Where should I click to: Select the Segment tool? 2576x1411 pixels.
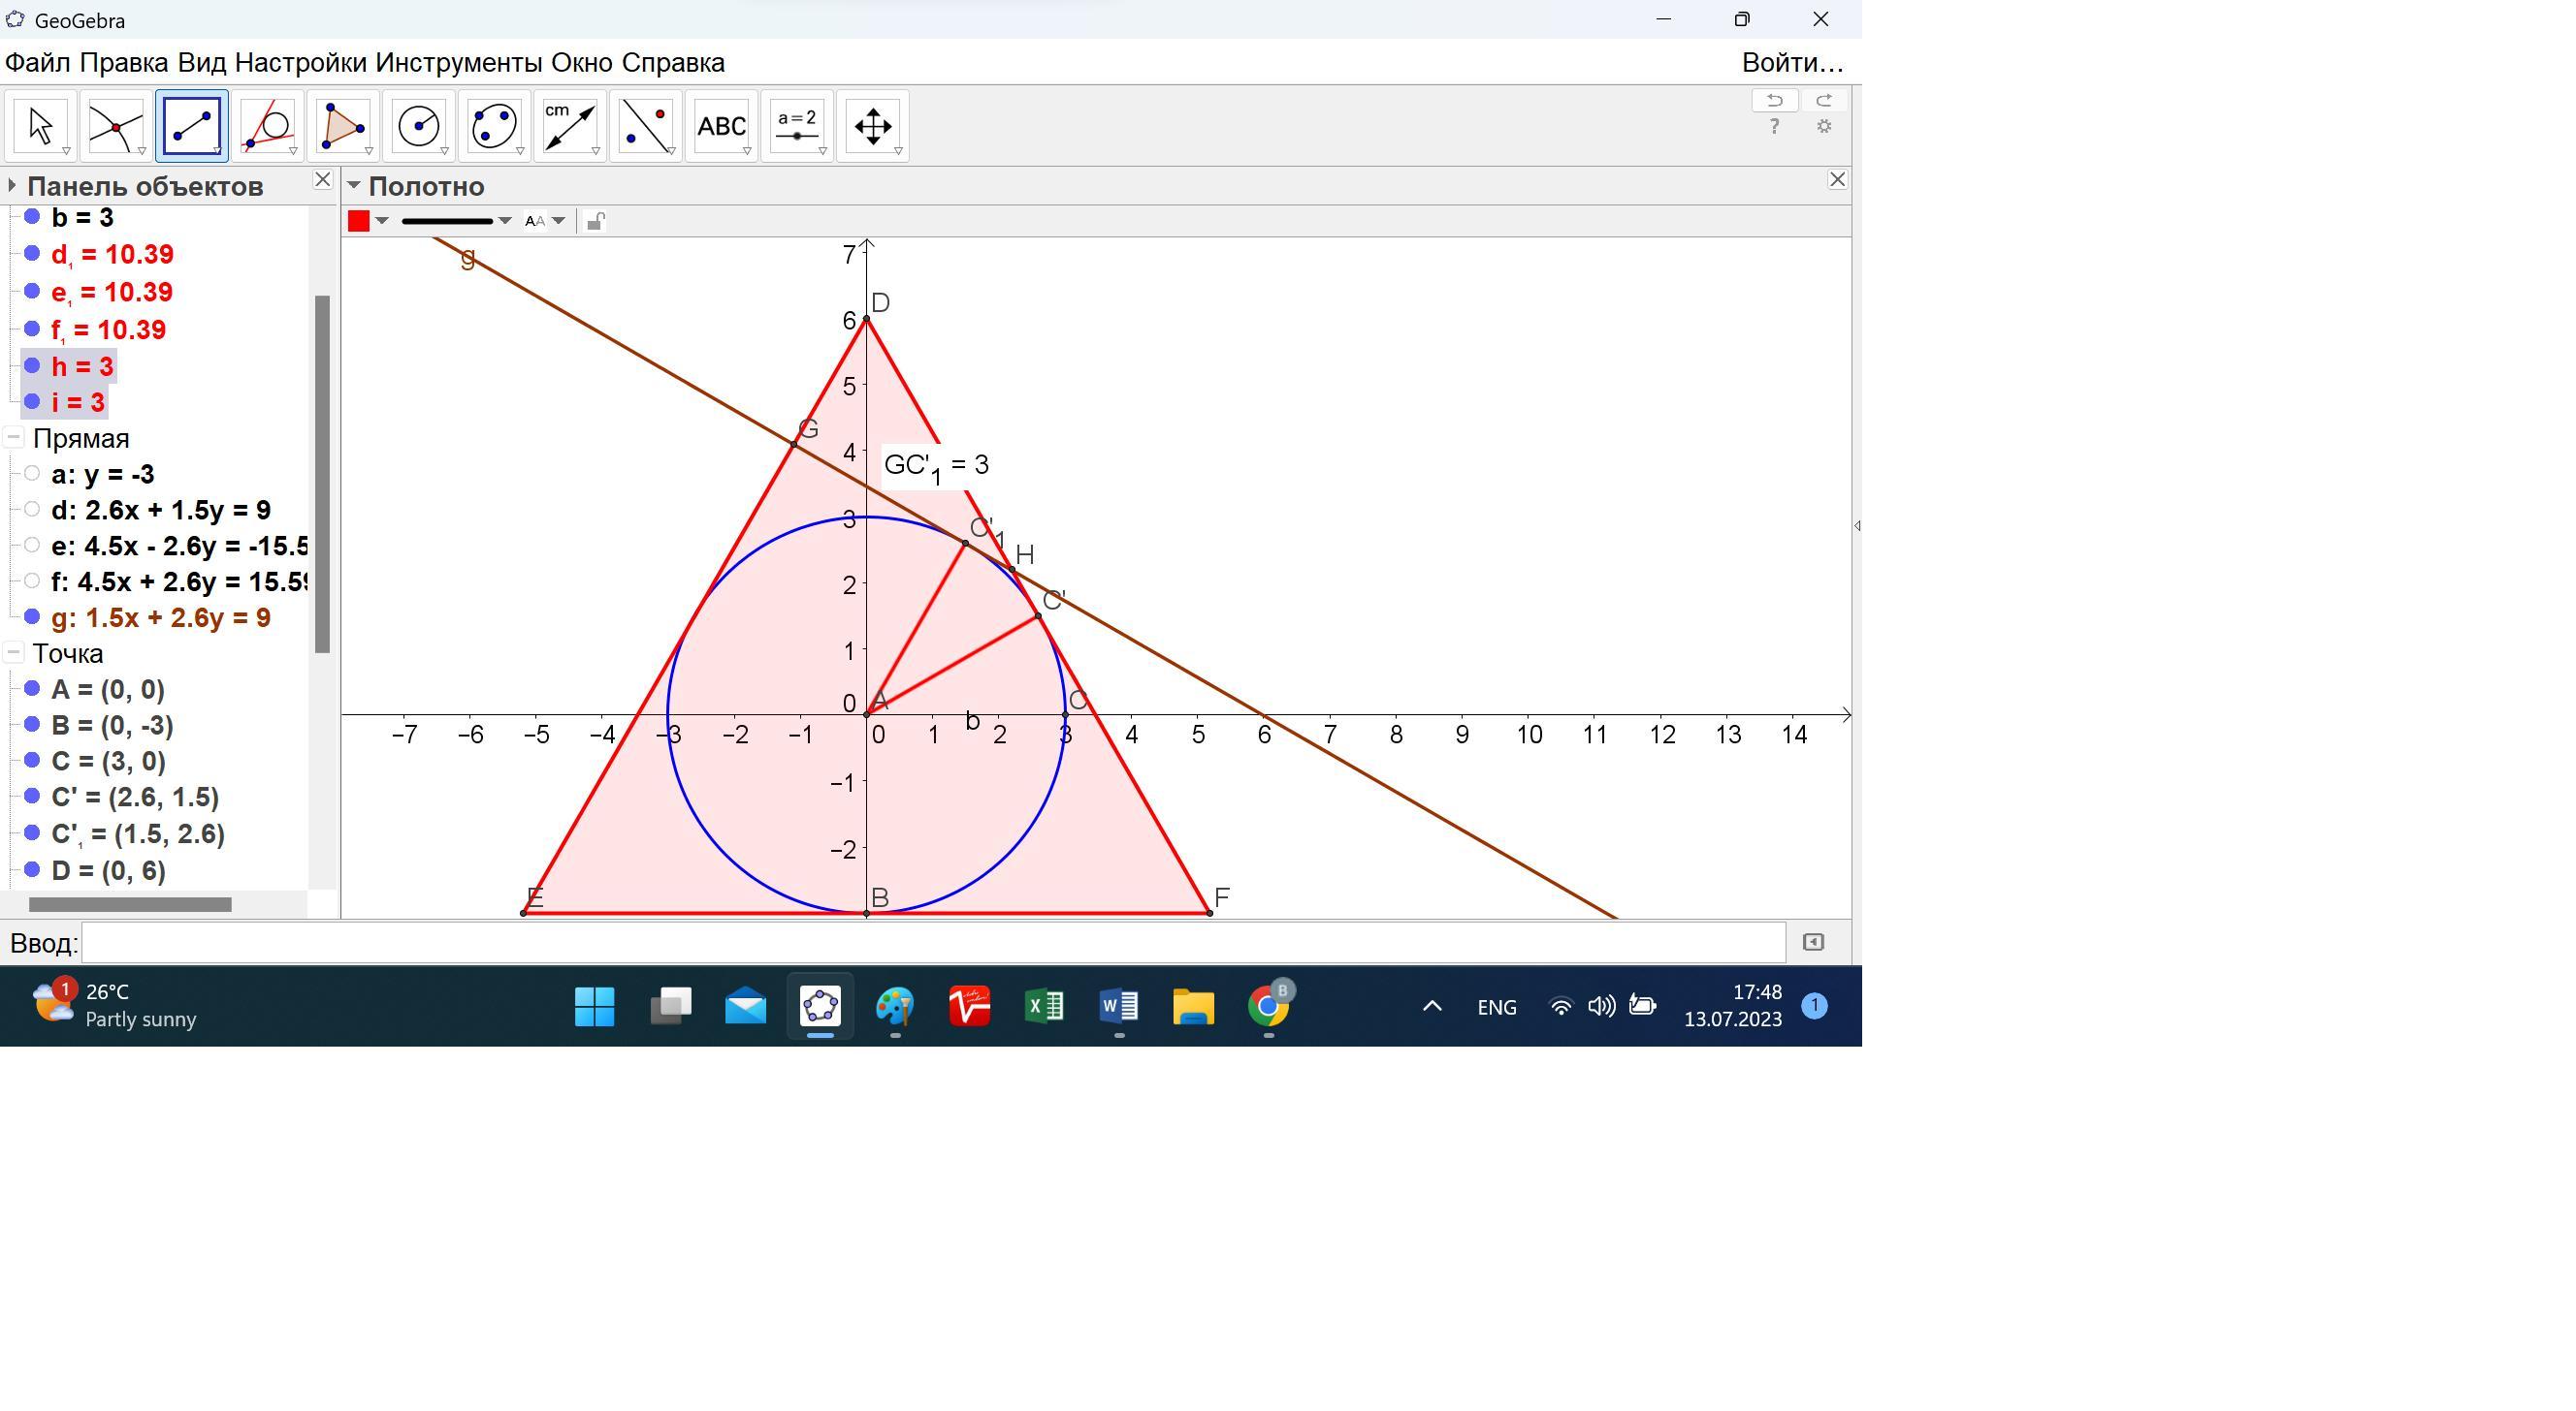[192, 126]
